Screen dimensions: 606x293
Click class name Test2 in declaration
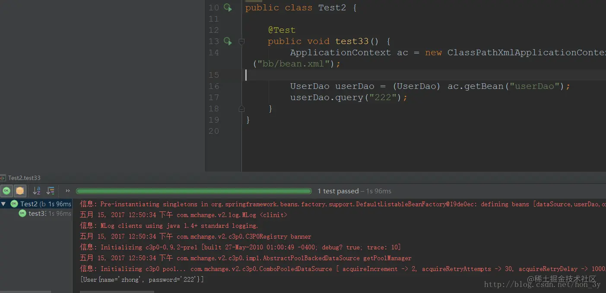coord(332,8)
